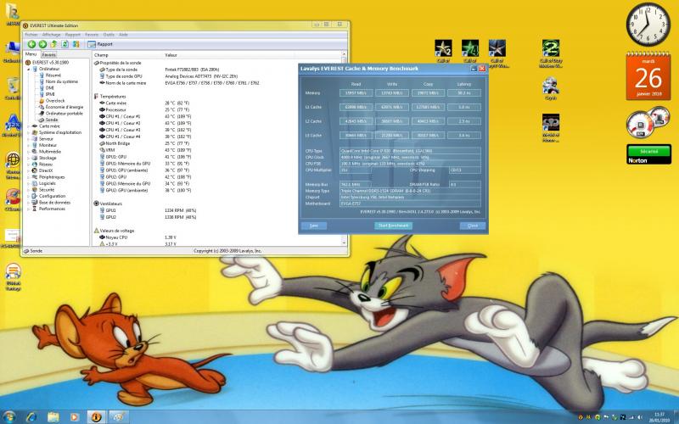Click Start Benchmark in the benchmark window
679x424 pixels.
(x=393, y=226)
